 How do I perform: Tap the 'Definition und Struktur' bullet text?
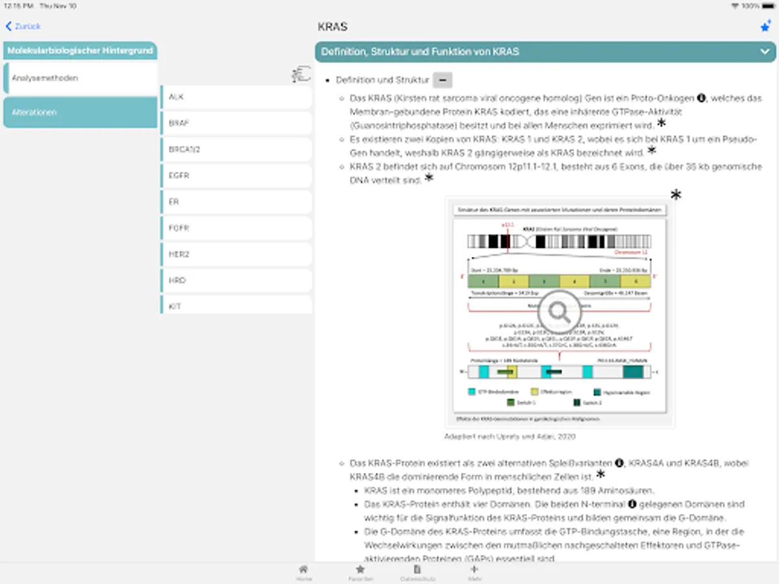382,80
